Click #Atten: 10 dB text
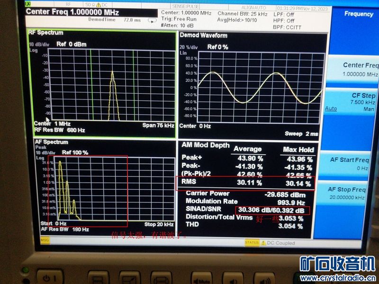This screenshot has height=284, width=379. tap(177, 26)
